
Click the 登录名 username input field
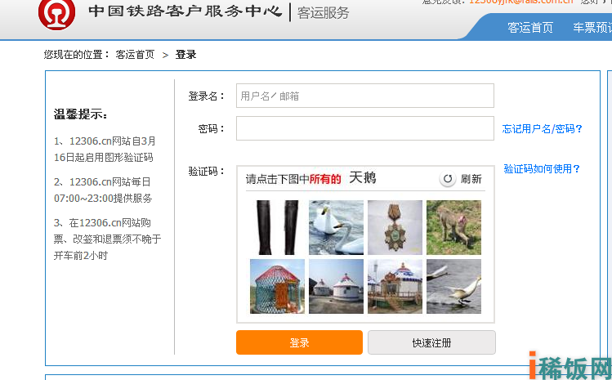[365, 96]
